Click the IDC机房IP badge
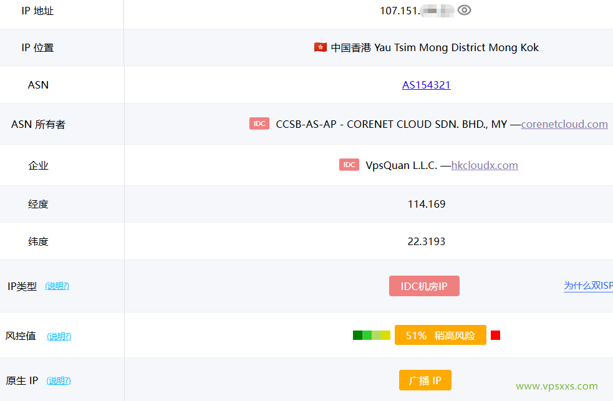This screenshot has height=401, width=613. pyautogui.click(x=424, y=286)
